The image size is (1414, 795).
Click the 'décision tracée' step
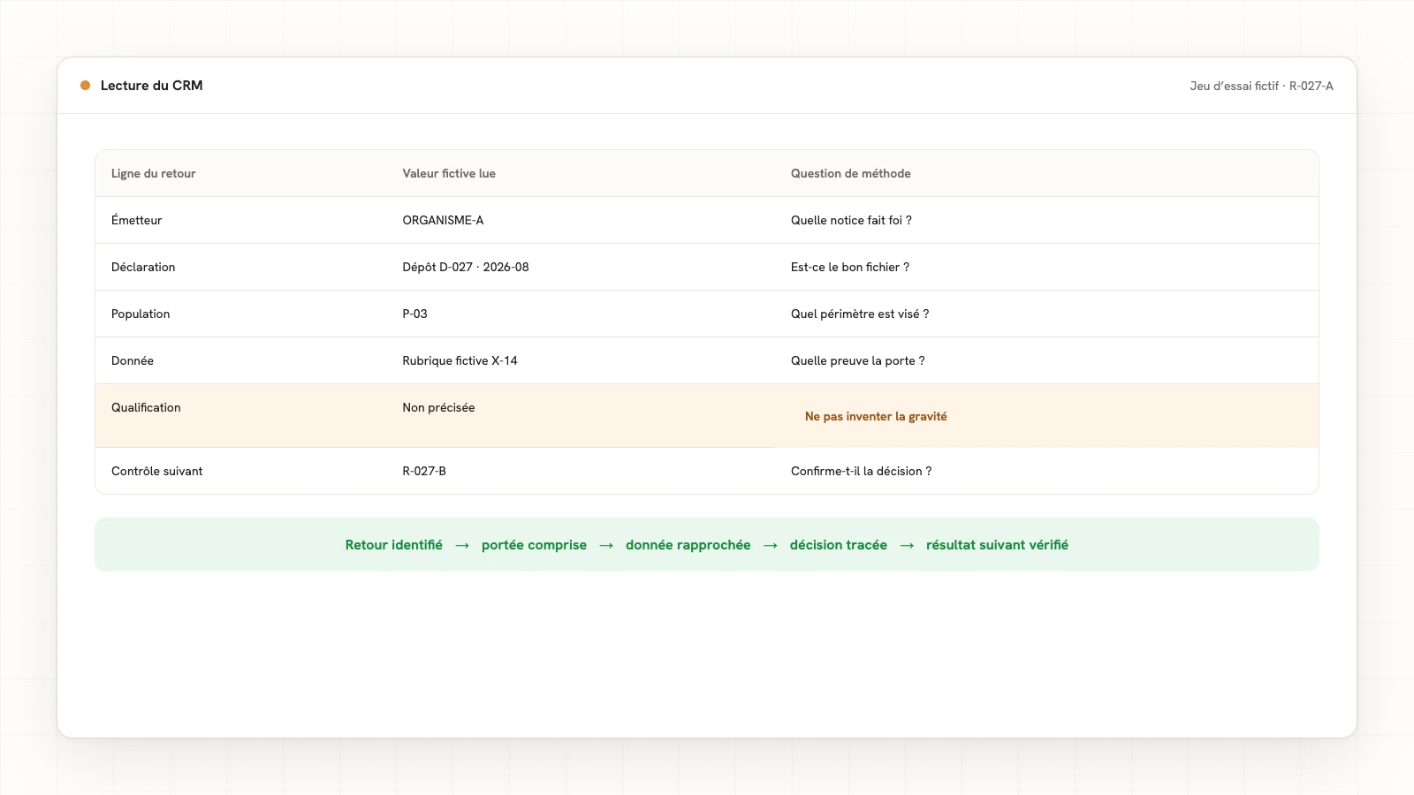tap(839, 545)
